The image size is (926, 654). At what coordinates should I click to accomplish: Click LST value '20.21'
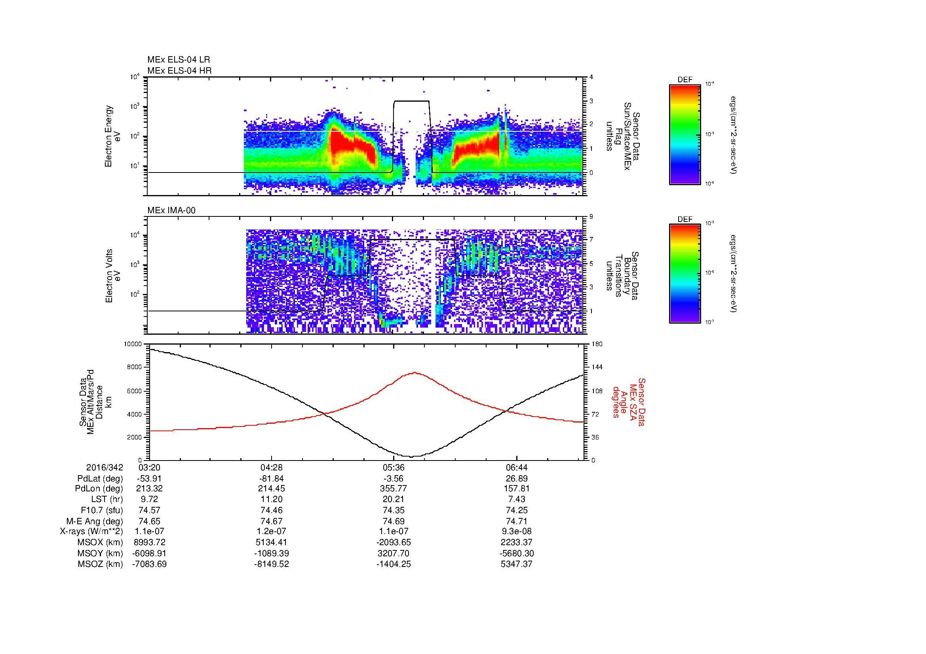[394, 499]
